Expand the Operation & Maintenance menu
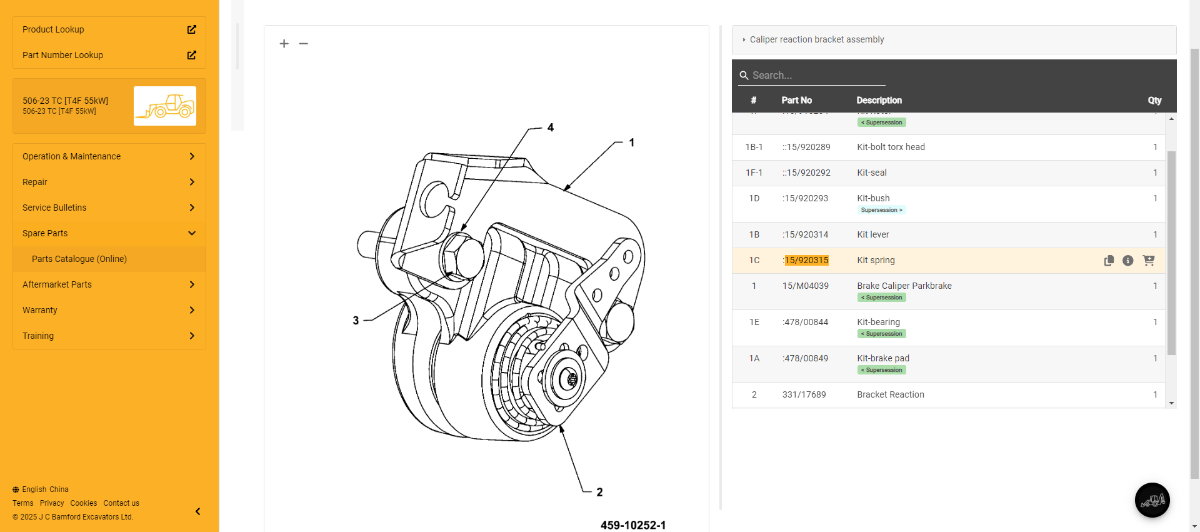 click(x=109, y=156)
